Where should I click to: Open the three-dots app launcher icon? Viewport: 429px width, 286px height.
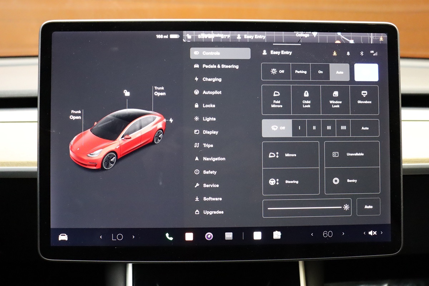pos(229,236)
